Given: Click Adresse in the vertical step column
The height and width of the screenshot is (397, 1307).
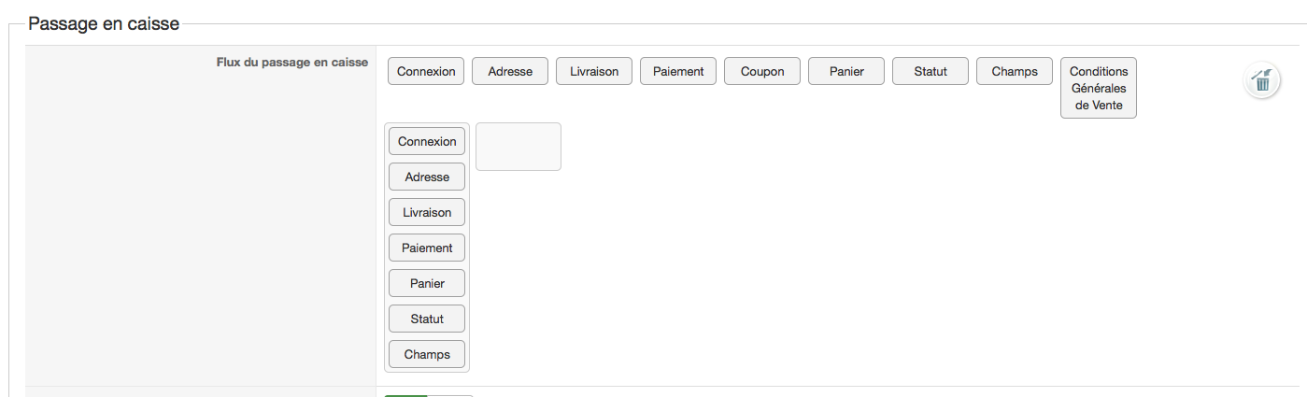Looking at the screenshot, I should tap(427, 177).
